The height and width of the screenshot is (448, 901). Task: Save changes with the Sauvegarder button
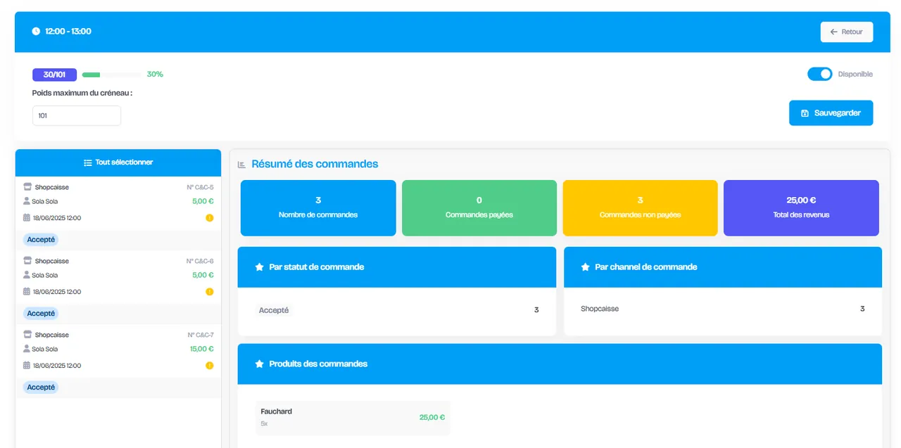pos(831,113)
